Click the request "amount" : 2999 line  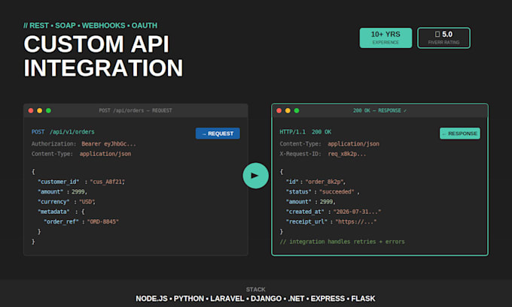[x=62, y=191]
